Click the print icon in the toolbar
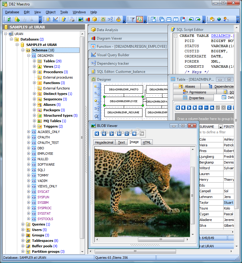The height and width of the screenshot is (263, 242). click(72, 19)
